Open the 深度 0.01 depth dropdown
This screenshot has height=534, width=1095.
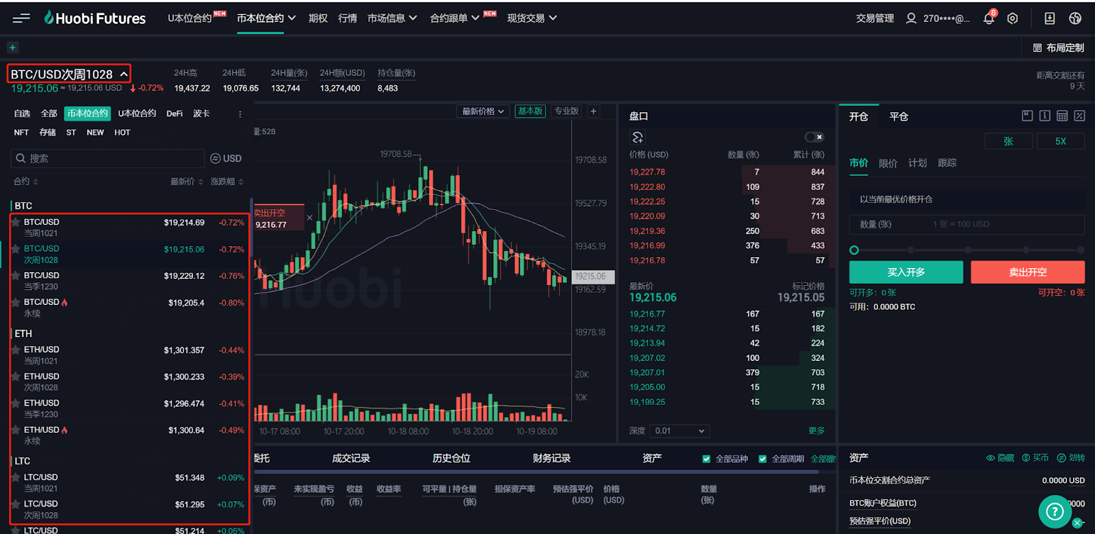click(679, 431)
